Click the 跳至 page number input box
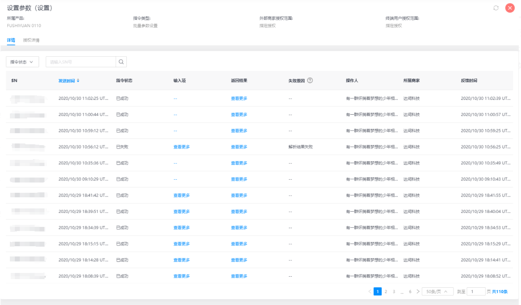521x305 pixels. coord(472,291)
